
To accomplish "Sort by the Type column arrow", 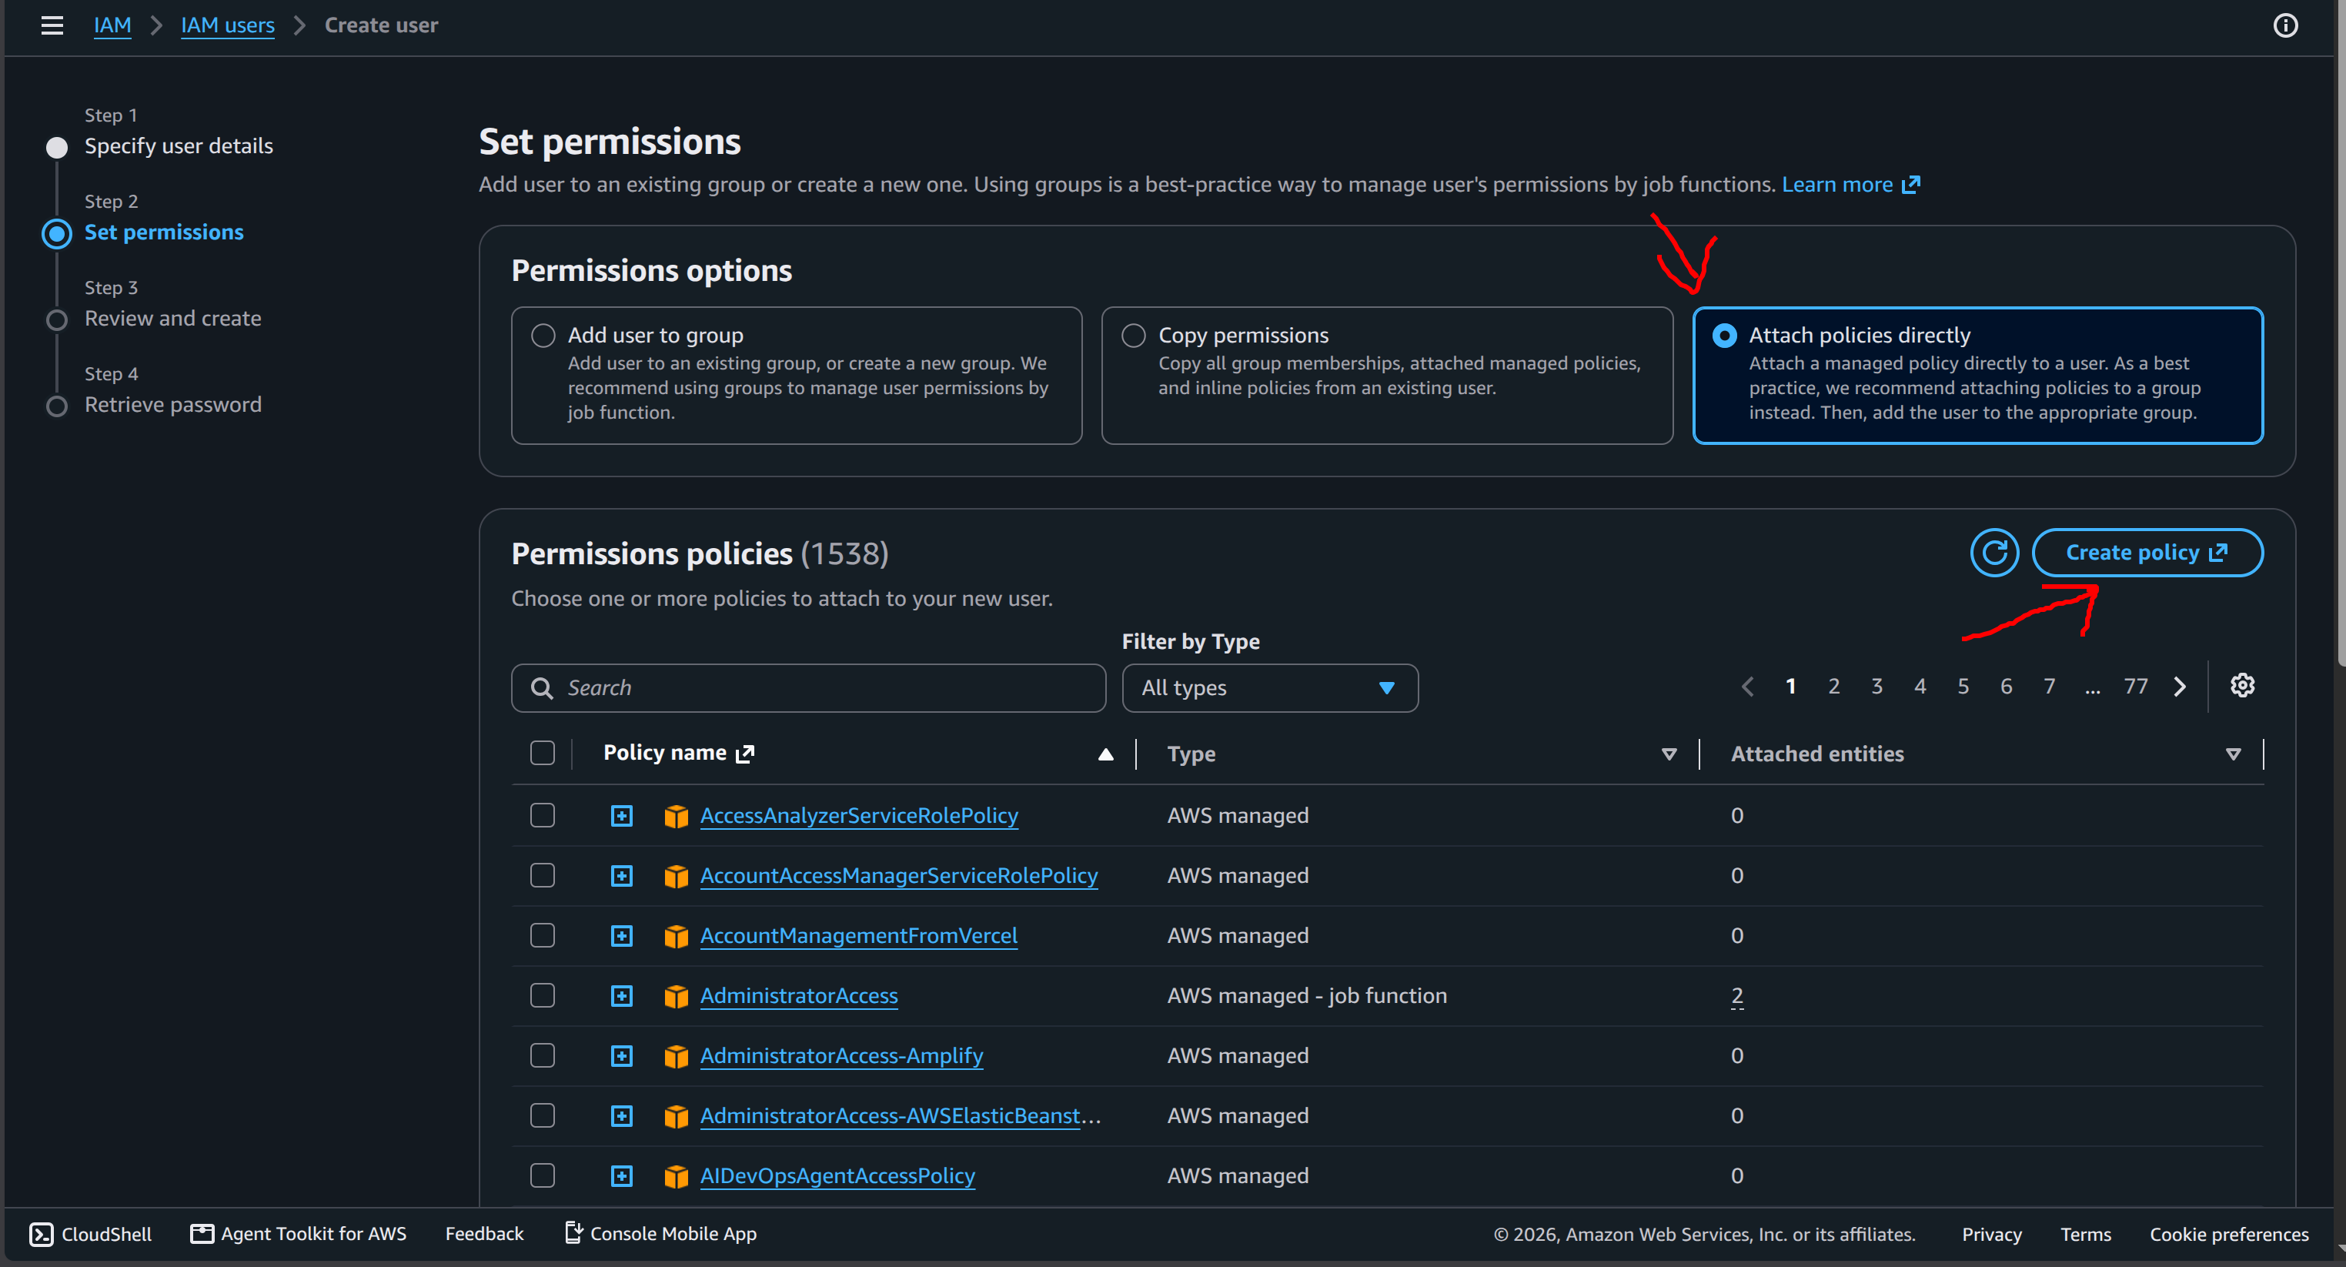I will [1669, 754].
